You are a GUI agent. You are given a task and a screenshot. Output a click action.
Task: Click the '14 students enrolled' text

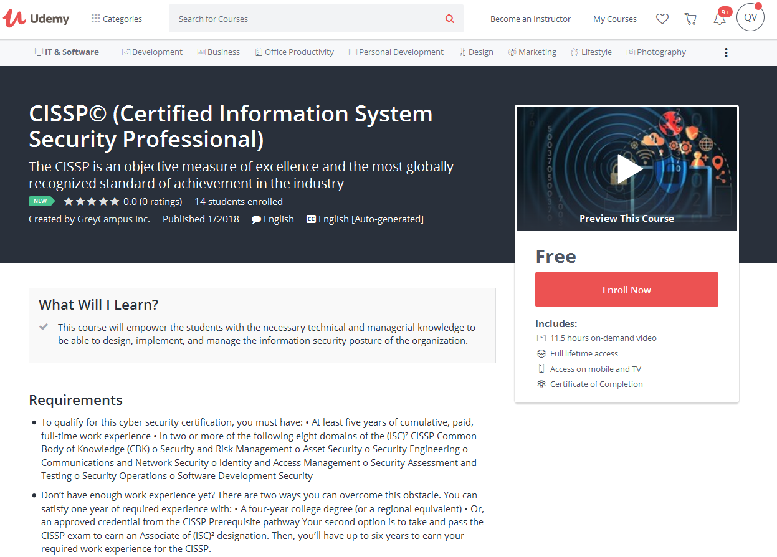click(239, 202)
